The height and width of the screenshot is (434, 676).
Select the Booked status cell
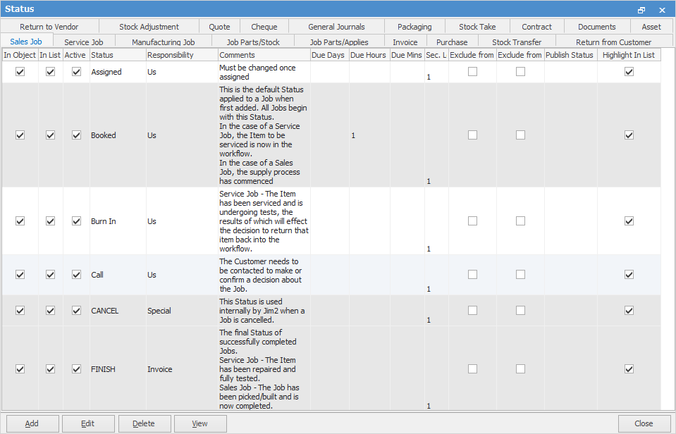coord(118,135)
